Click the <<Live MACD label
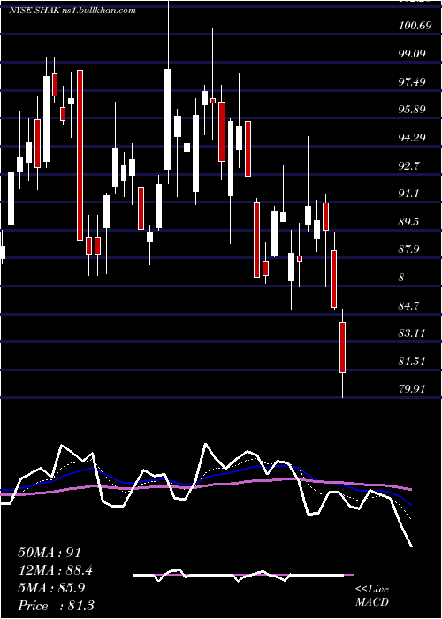 click(372, 595)
